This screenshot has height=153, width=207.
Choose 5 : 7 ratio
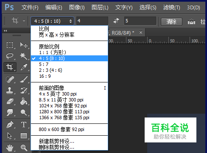[x=69, y=64]
